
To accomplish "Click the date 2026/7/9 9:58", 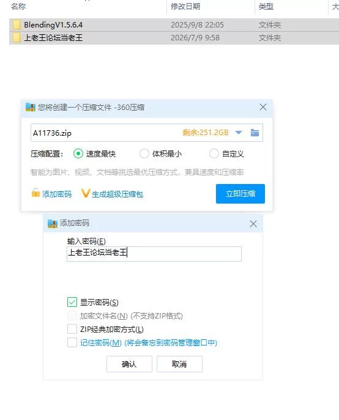I will click(195, 38).
